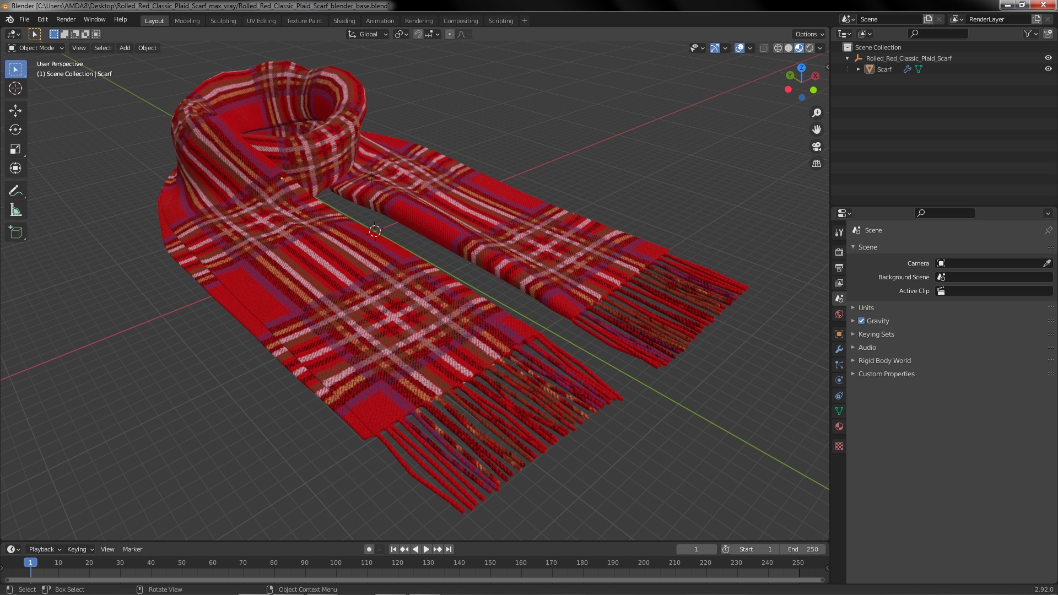Select the Move tool in toolbar
Image resolution: width=1058 pixels, height=595 pixels.
click(15, 111)
